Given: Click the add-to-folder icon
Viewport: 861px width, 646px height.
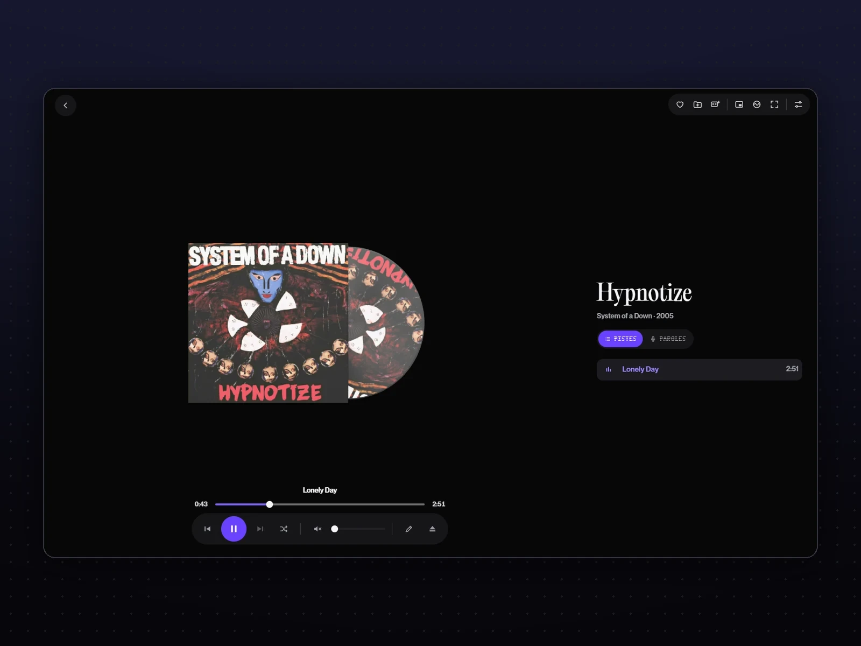Looking at the screenshot, I should (x=697, y=104).
